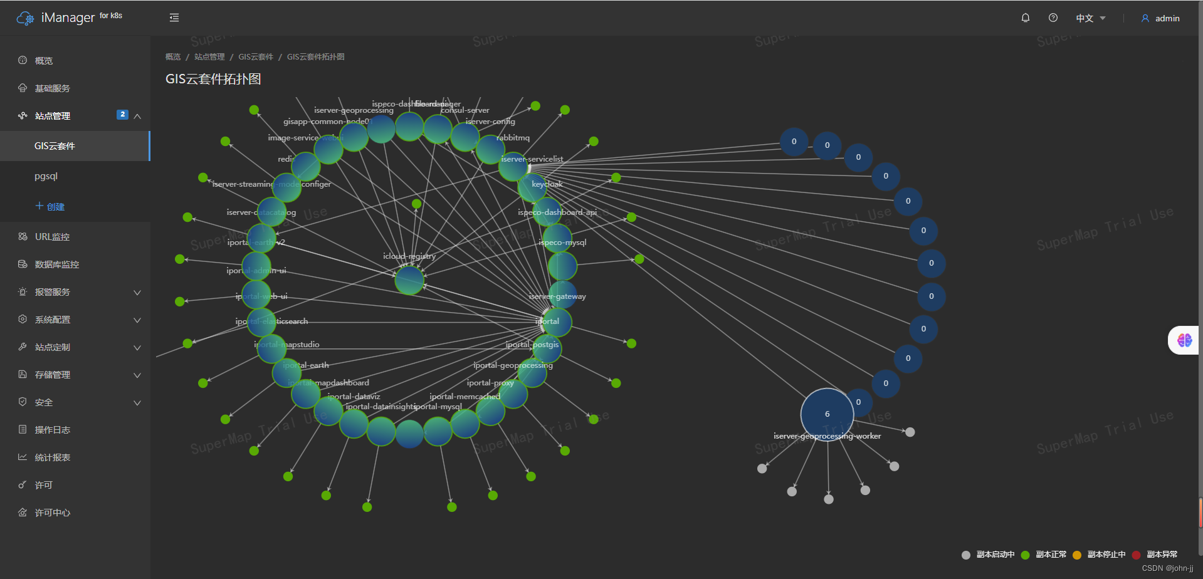Click the 副本异常 red legend dot
1203x579 pixels.
pyautogui.click(x=1136, y=555)
